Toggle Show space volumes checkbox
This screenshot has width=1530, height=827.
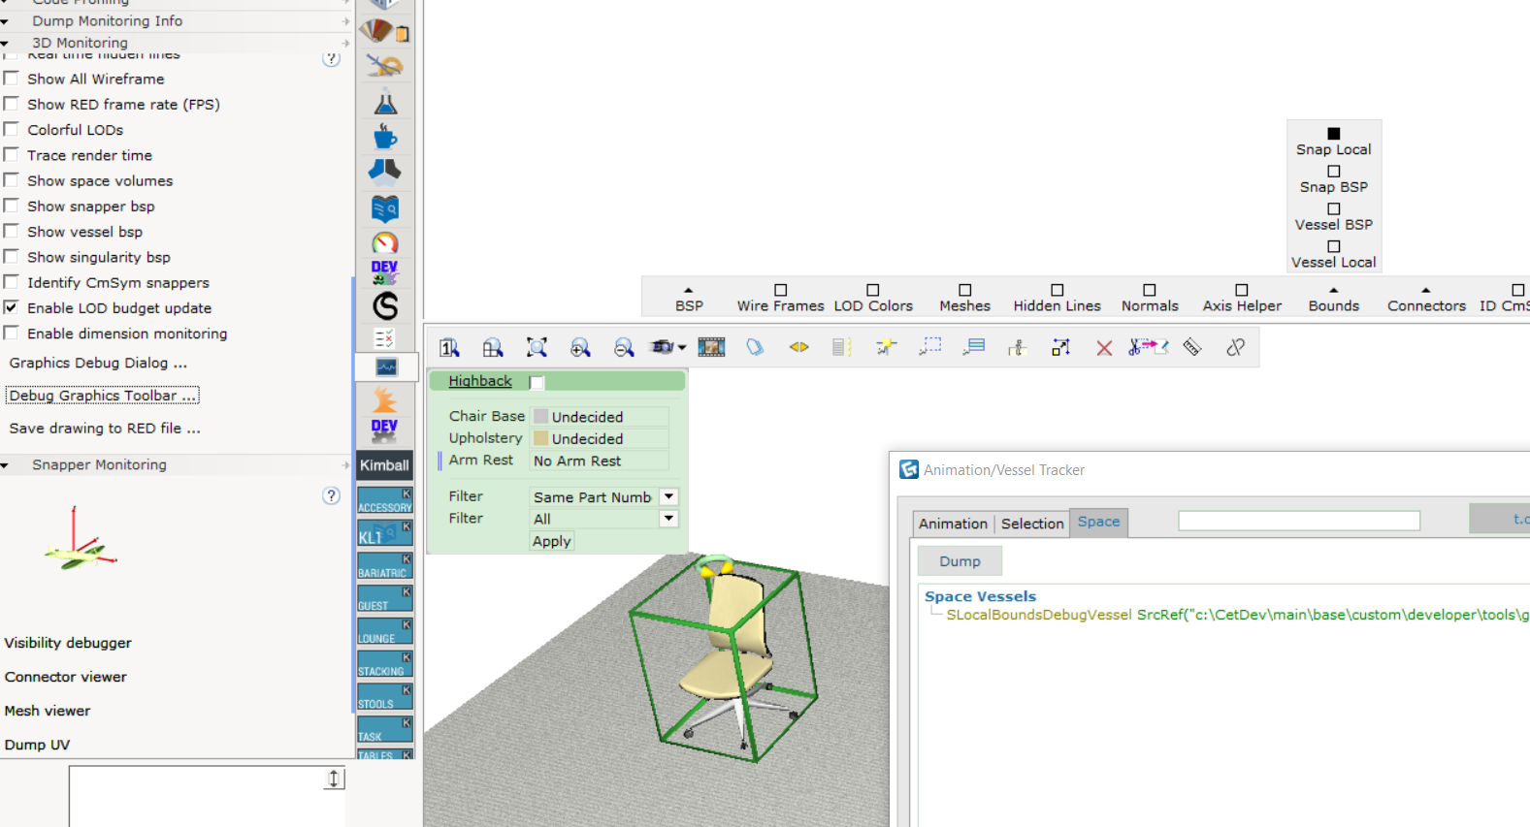[x=12, y=180]
